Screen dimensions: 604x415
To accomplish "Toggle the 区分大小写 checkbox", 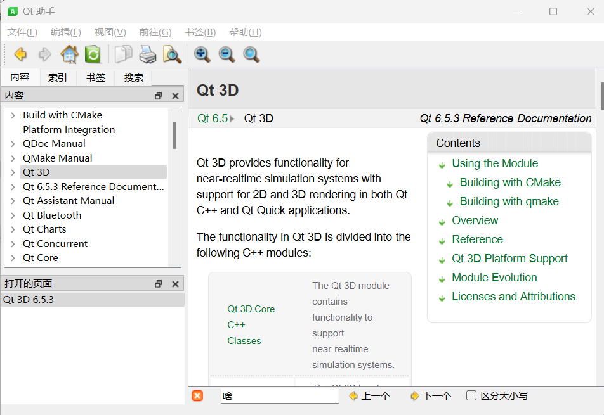I will point(471,395).
